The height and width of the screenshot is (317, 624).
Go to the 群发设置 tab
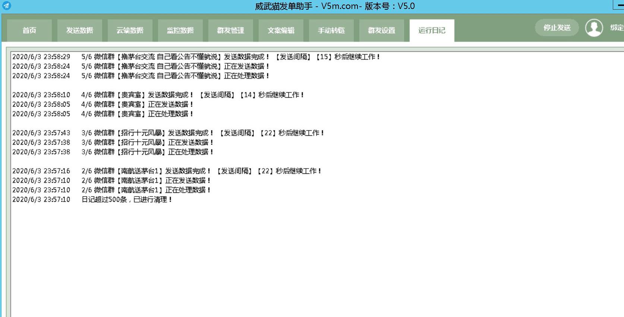point(382,30)
